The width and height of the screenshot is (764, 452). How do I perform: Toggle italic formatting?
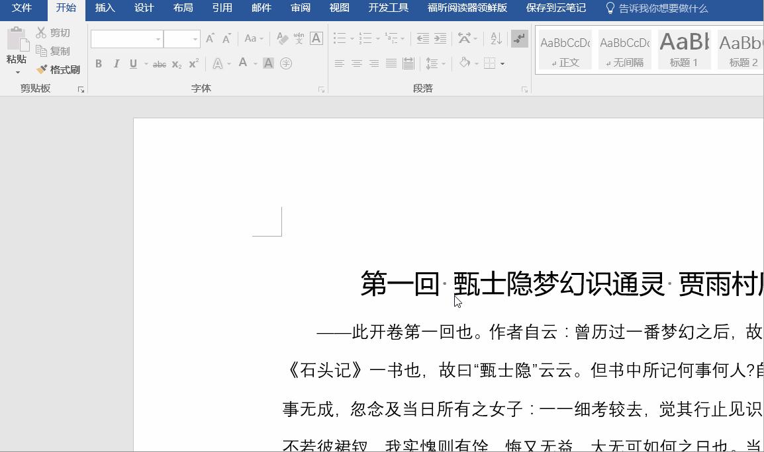(116, 63)
